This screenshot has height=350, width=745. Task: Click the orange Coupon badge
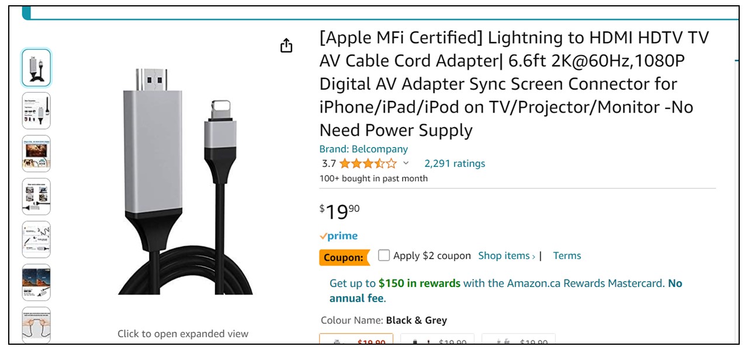344,257
